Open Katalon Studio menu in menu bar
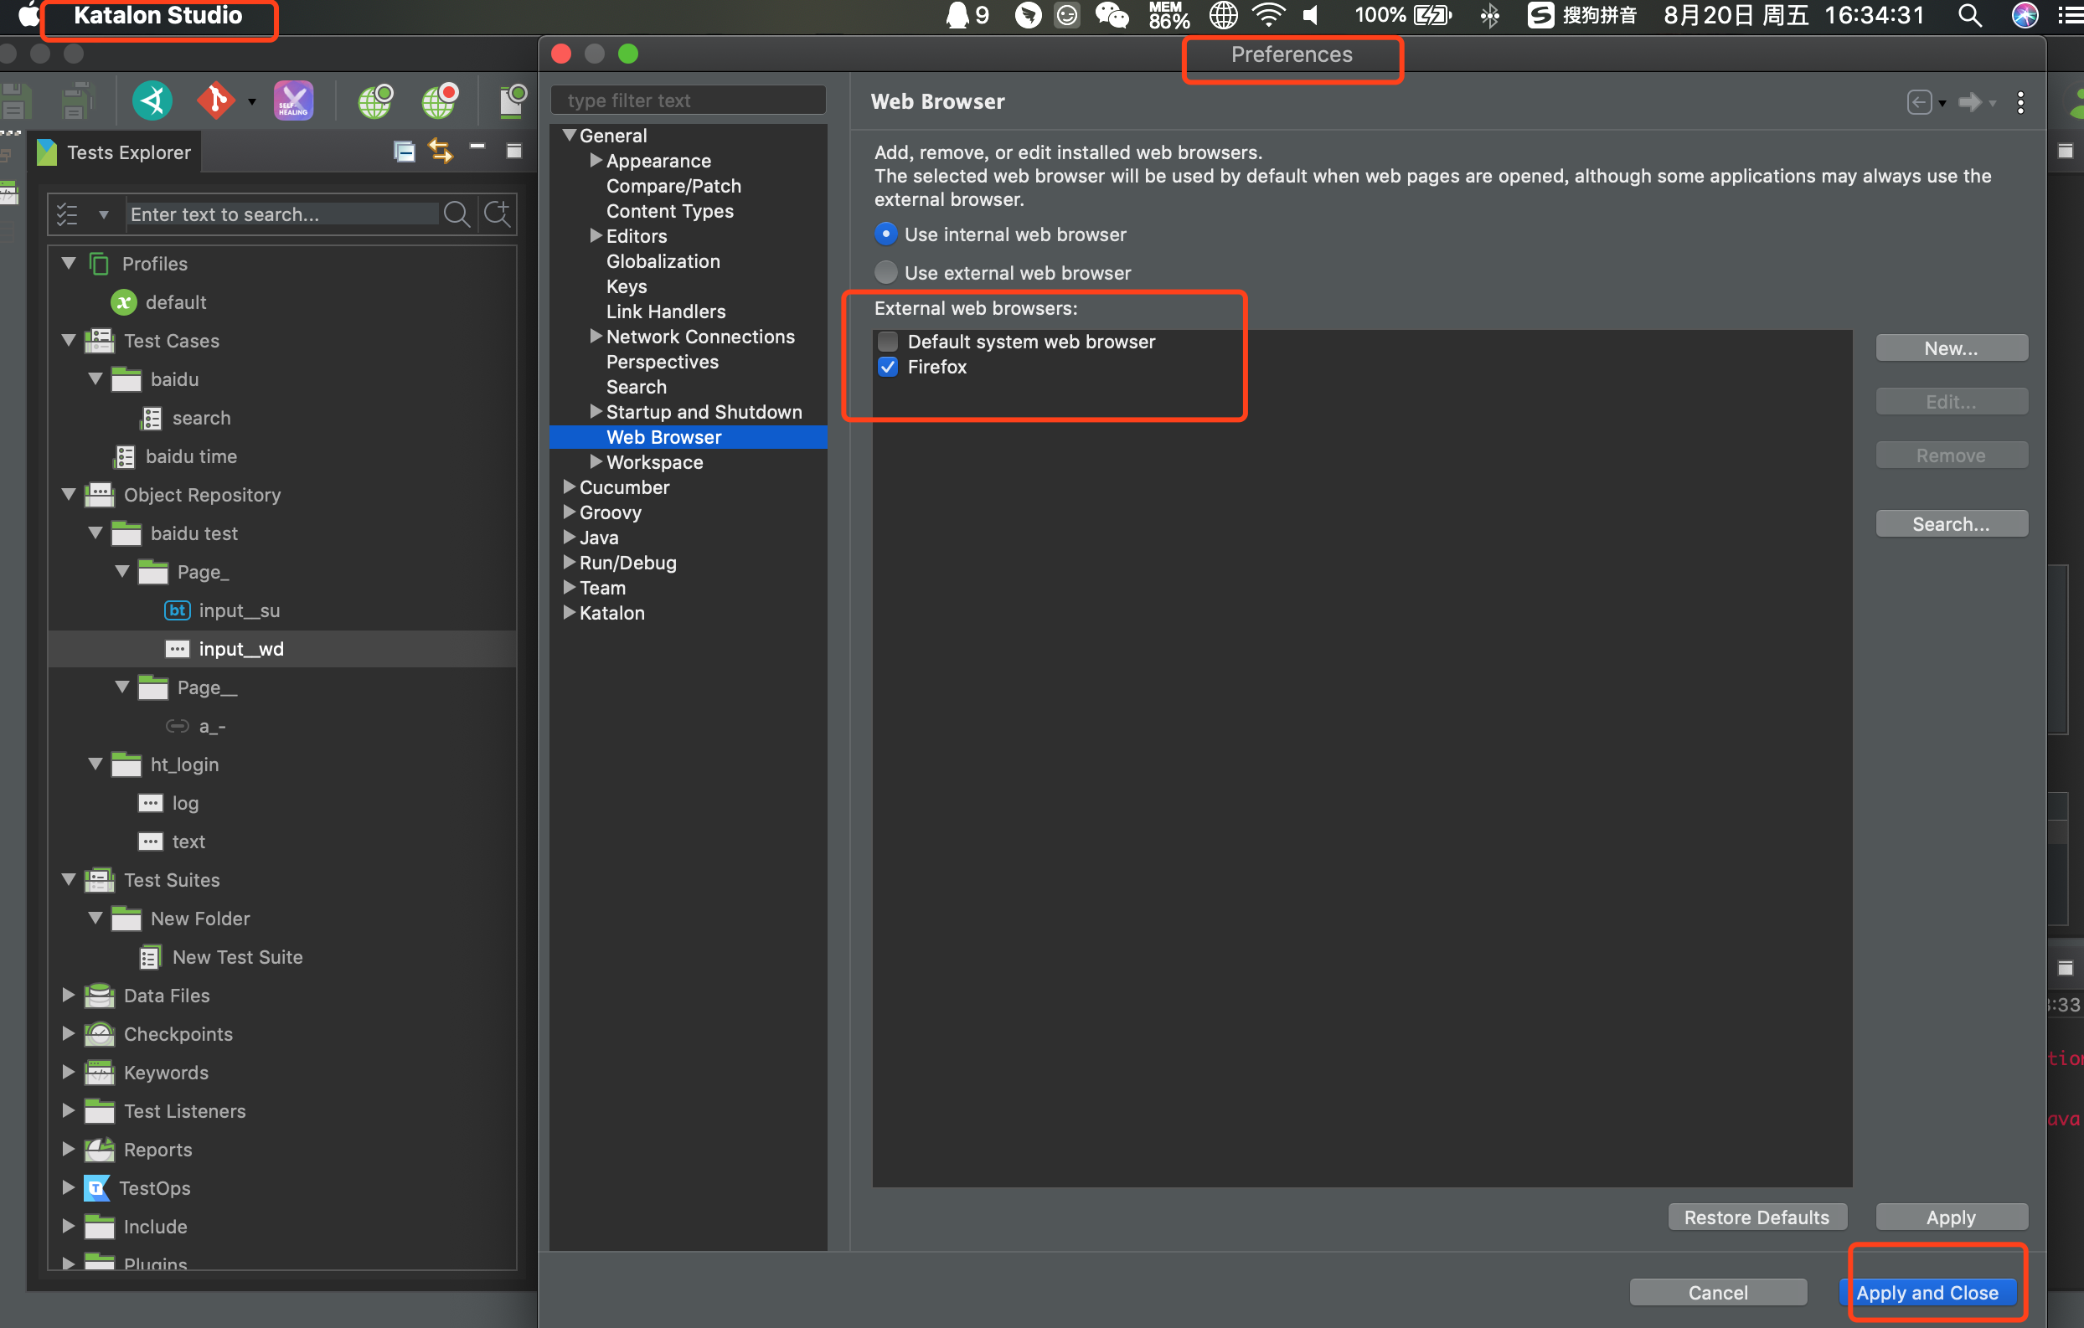 click(x=157, y=16)
